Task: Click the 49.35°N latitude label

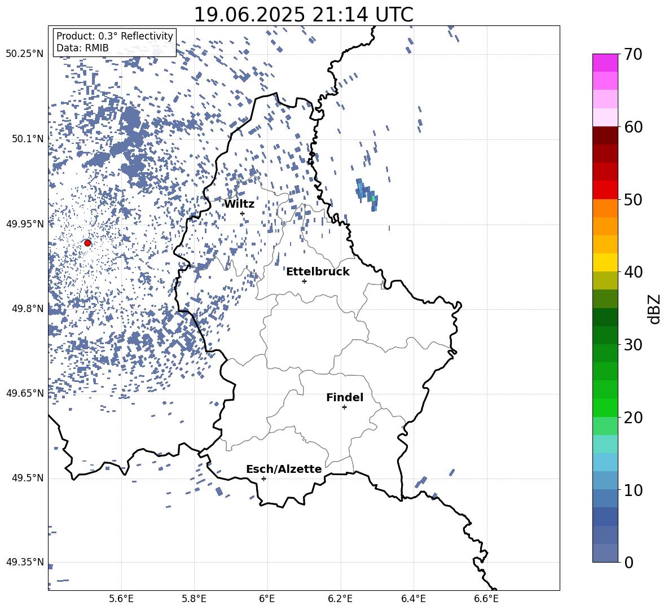Action: pos(25,562)
